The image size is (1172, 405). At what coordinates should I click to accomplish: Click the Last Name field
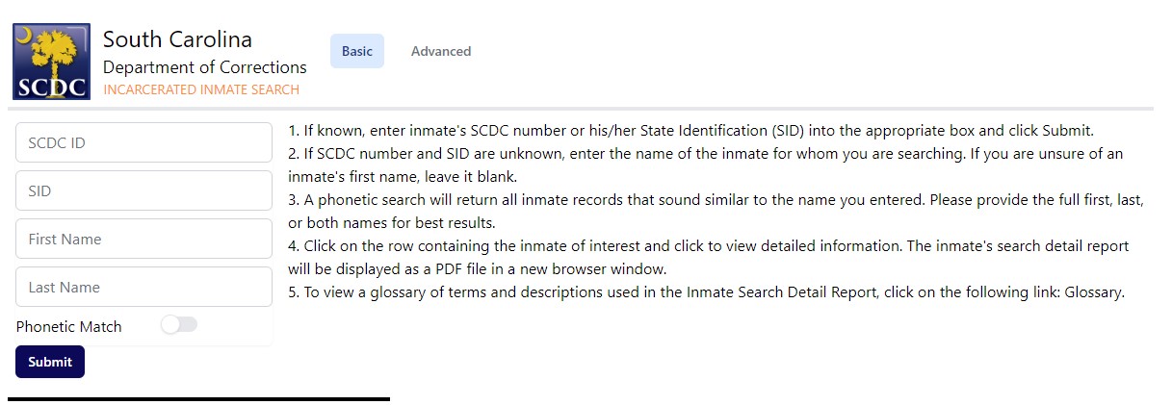[143, 287]
